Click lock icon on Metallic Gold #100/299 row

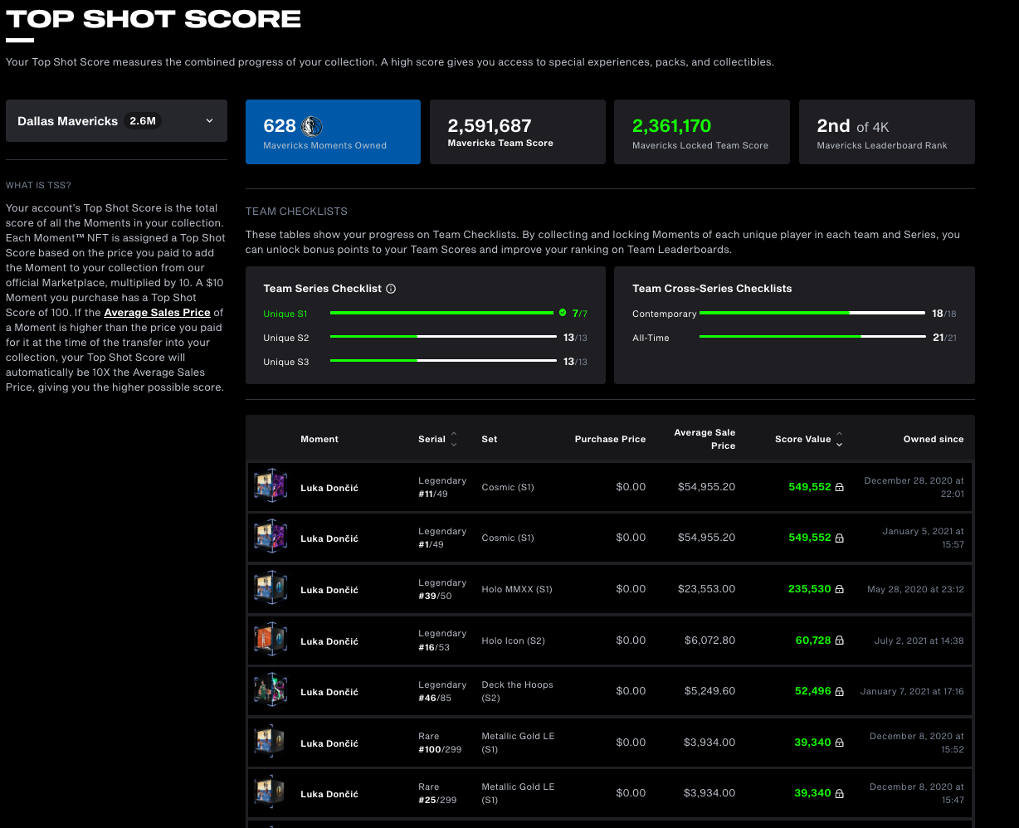(x=839, y=743)
